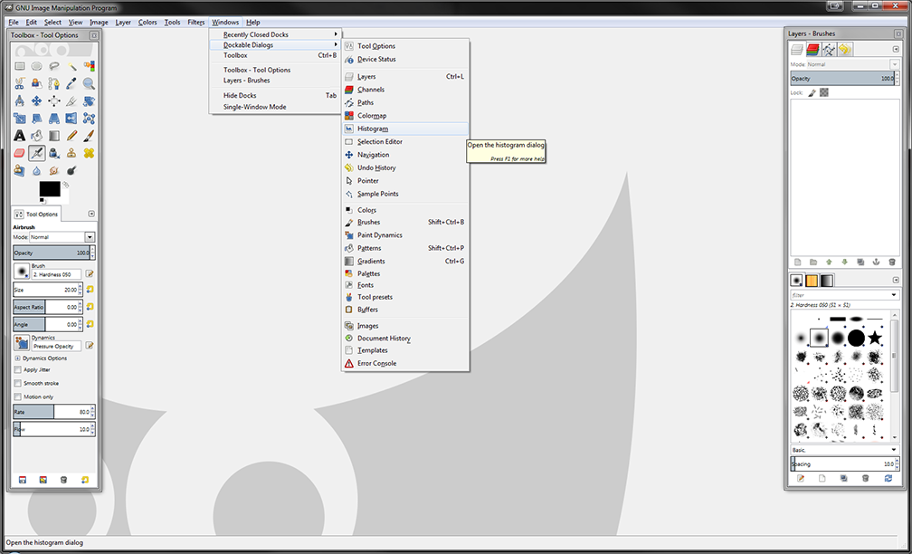Open the Tool Options tab configuration menu
The image size is (912, 554).
click(x=91, y=214)
